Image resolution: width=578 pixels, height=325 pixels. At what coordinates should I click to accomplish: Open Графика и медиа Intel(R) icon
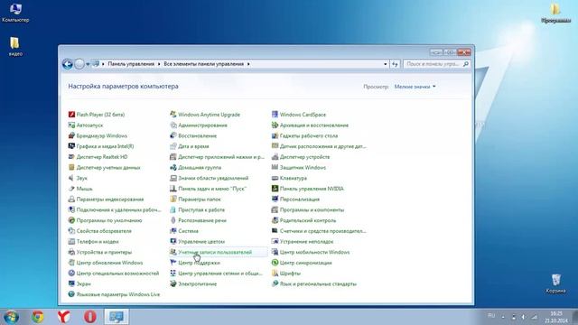71,146
